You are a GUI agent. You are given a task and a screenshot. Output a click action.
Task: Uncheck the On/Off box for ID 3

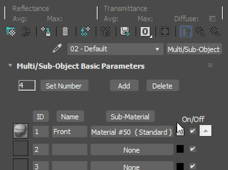pyautogui.click(x=193, y=166)
